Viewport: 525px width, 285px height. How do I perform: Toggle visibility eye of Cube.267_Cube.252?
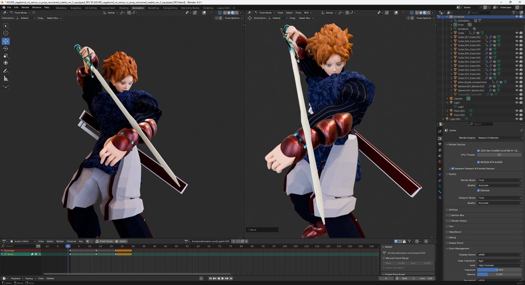tap(517, 37)
